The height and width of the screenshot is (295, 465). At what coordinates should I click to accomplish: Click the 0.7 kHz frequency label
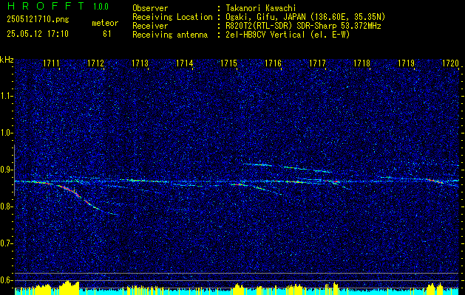point(6,243)
